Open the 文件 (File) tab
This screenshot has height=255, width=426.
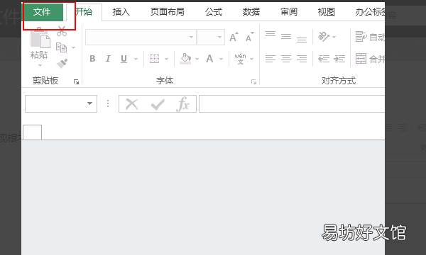tap(43, 12)
